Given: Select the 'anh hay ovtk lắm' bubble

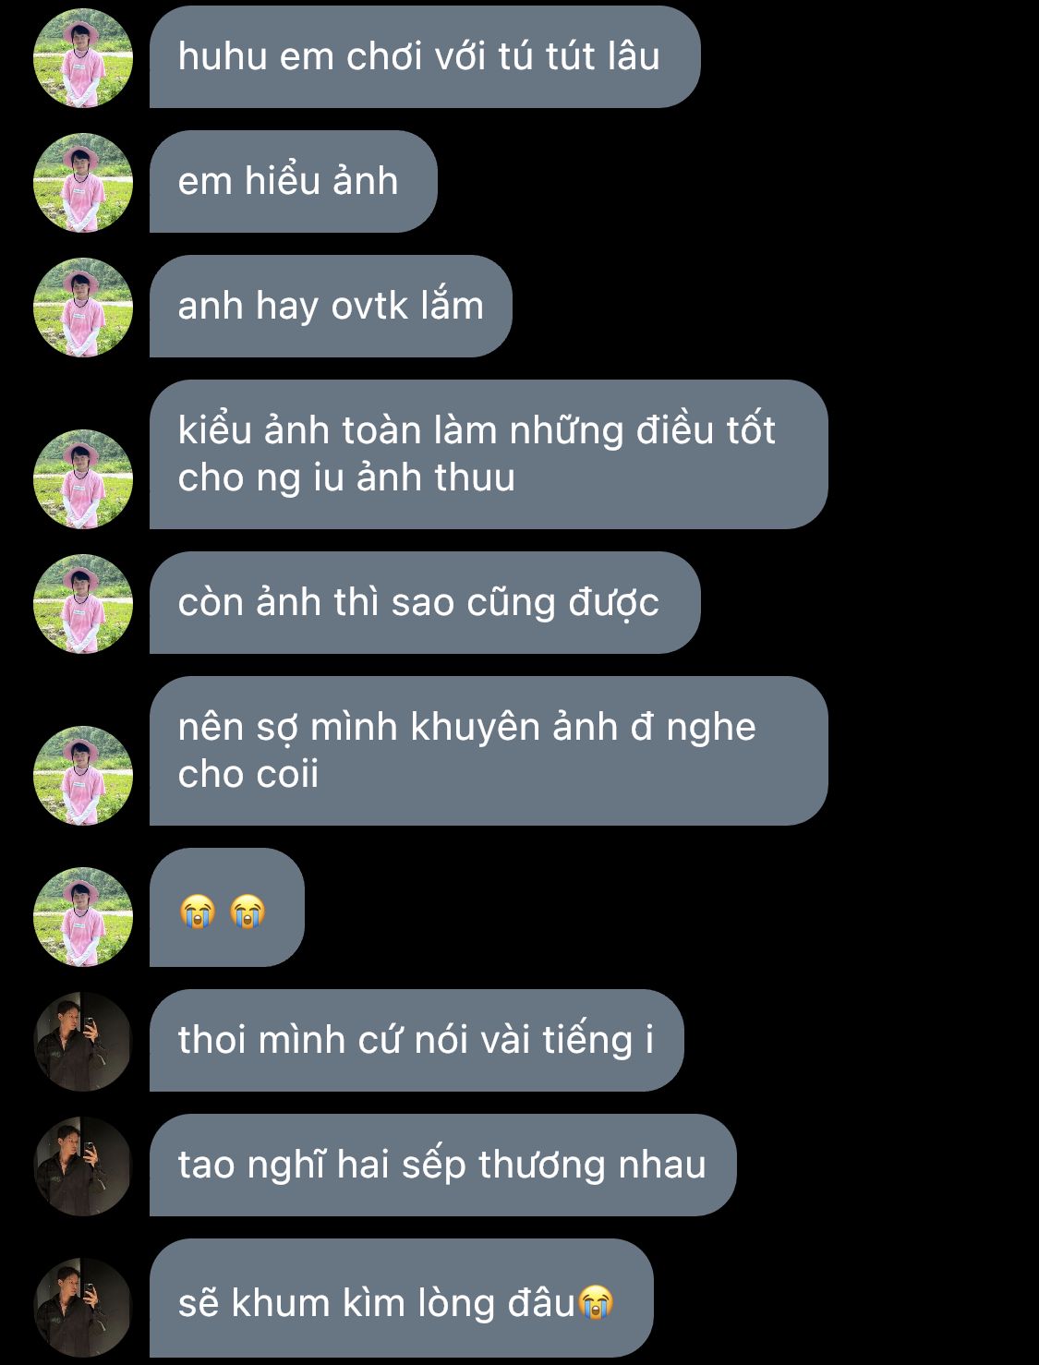Looking at the screenshot, I should coord(331,307).
